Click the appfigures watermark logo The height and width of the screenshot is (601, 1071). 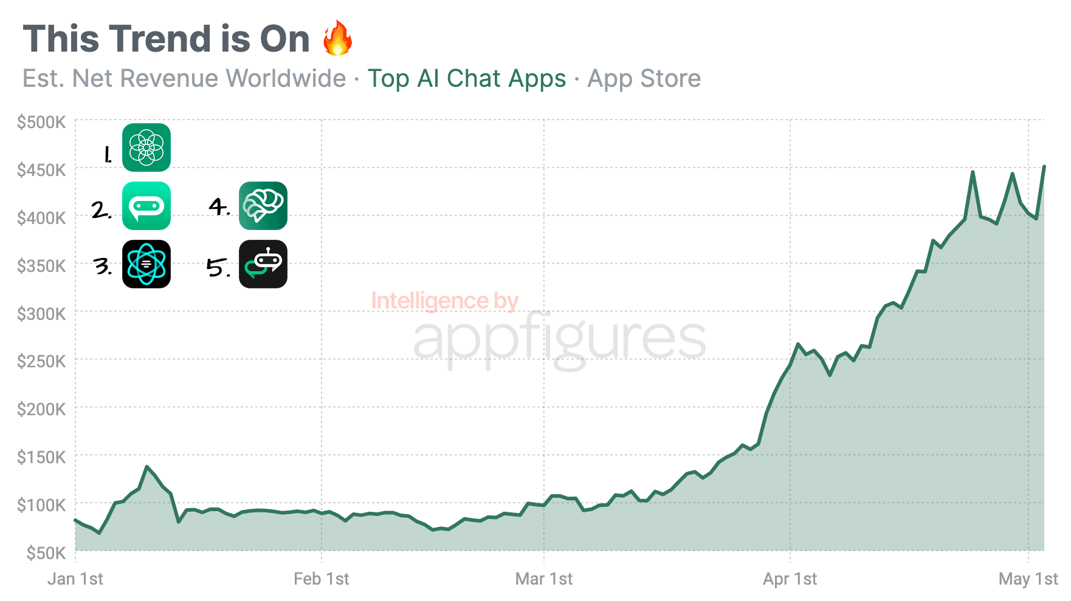[x=559, y=341]
